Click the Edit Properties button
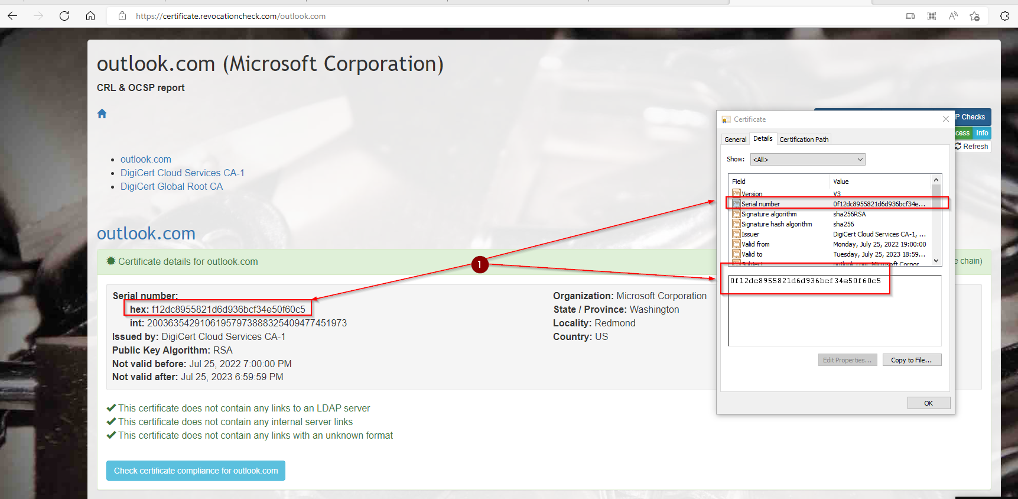This screenshot has width=1018, height=499. tap(847, 360)
